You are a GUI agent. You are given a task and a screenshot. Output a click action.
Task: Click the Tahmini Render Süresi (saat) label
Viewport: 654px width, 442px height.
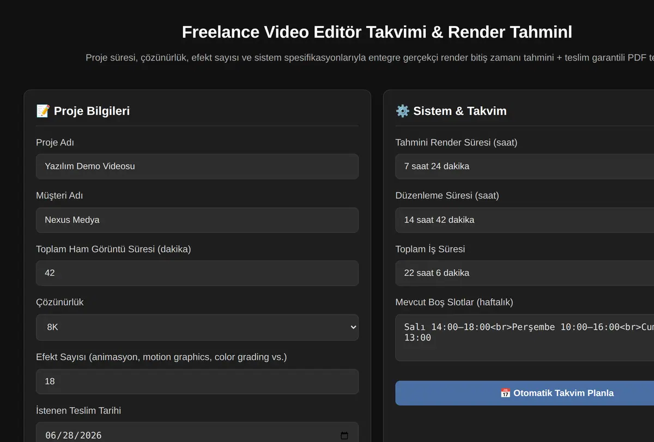456,143
